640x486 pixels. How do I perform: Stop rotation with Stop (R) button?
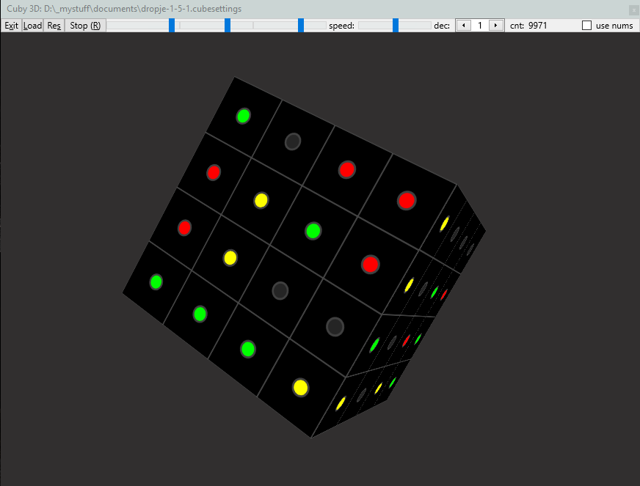pos(85,25)
